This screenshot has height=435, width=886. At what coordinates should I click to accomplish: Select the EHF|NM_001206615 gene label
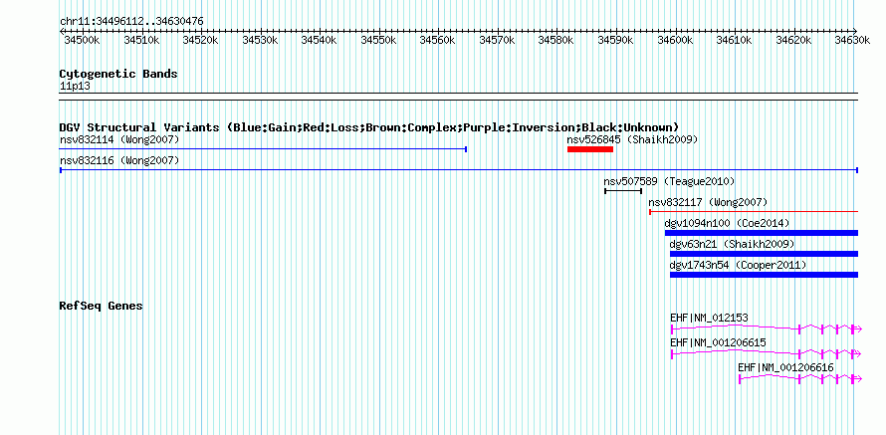click(x=718, y=342)
